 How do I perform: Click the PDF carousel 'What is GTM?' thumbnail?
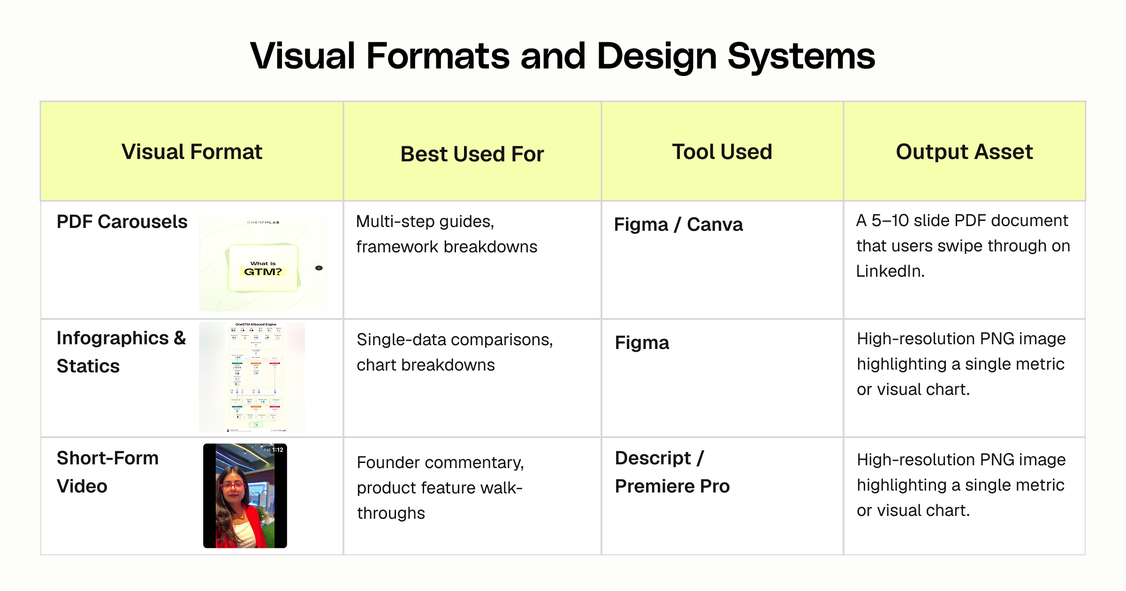click(x=263, y=264)
